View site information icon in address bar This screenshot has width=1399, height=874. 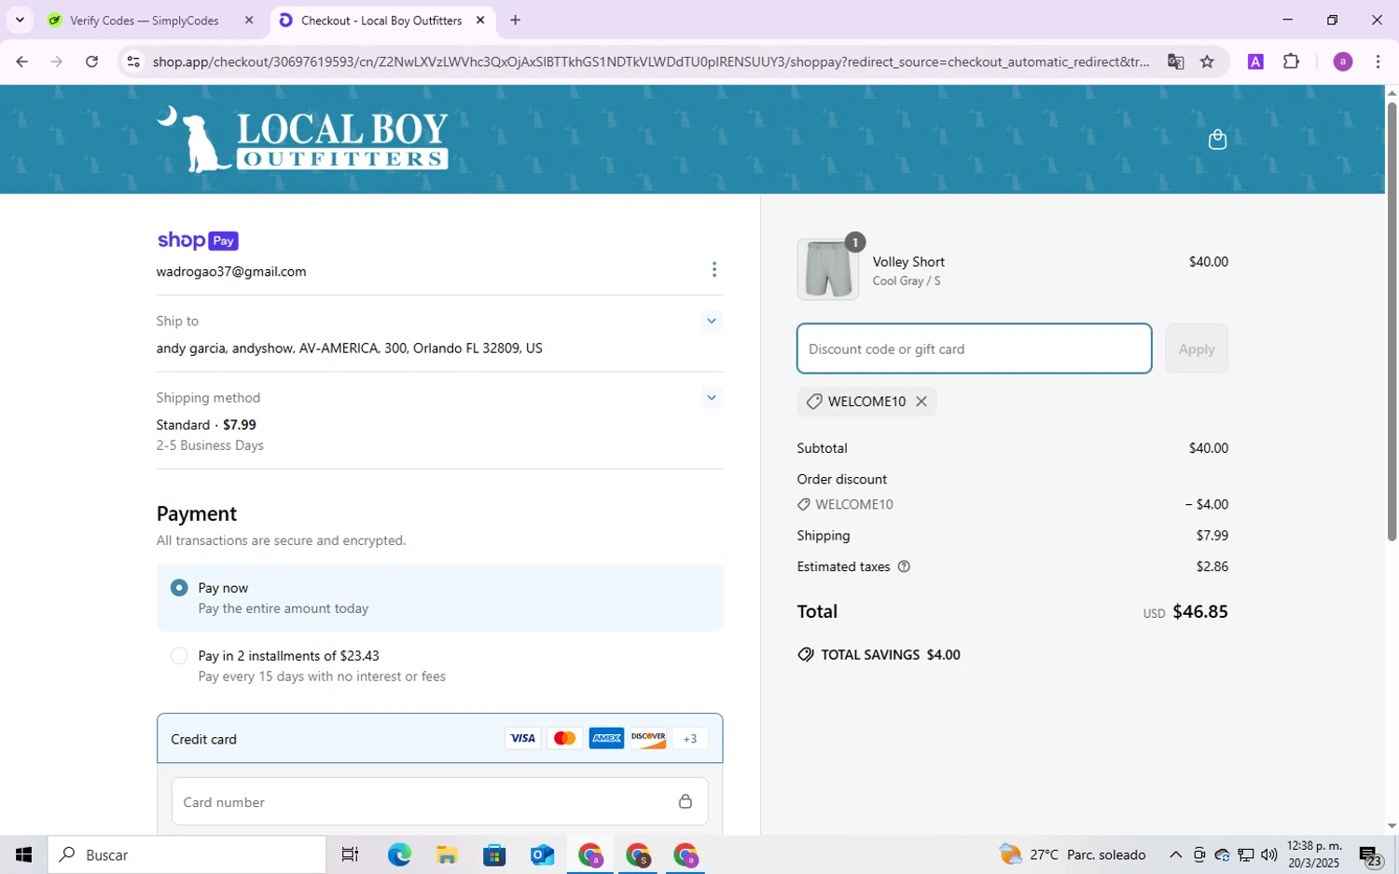pyautogui.click(x=133, y=61)
